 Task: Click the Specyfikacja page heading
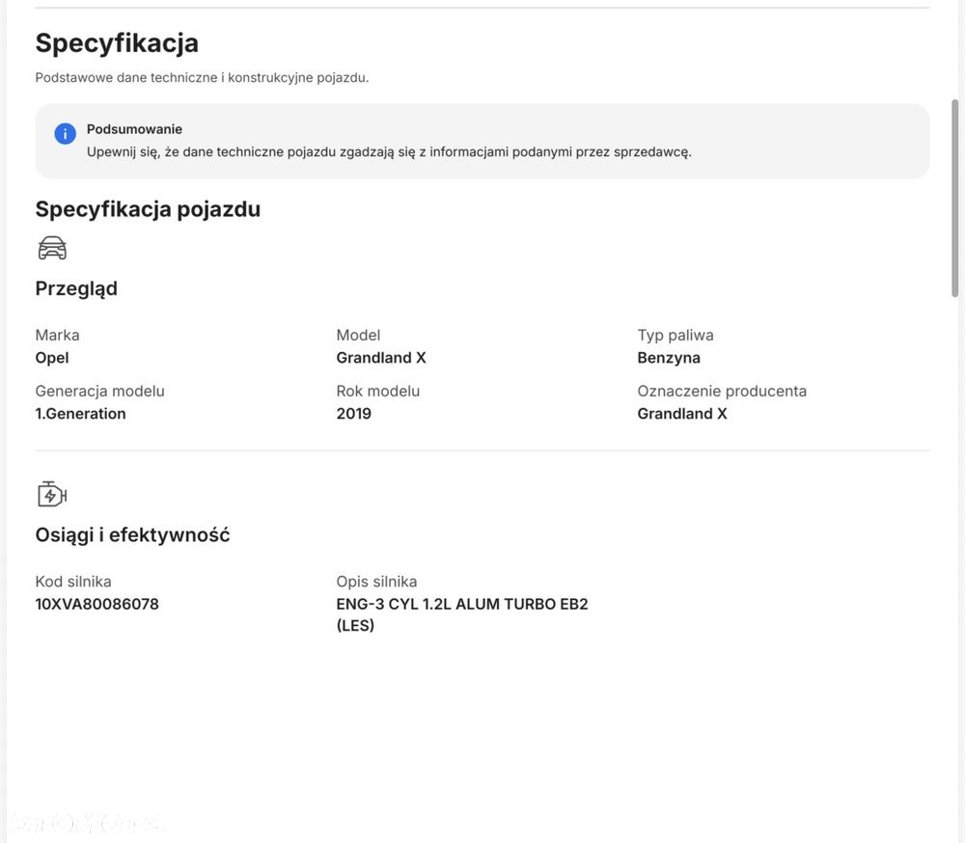click(x=117, y=43)
